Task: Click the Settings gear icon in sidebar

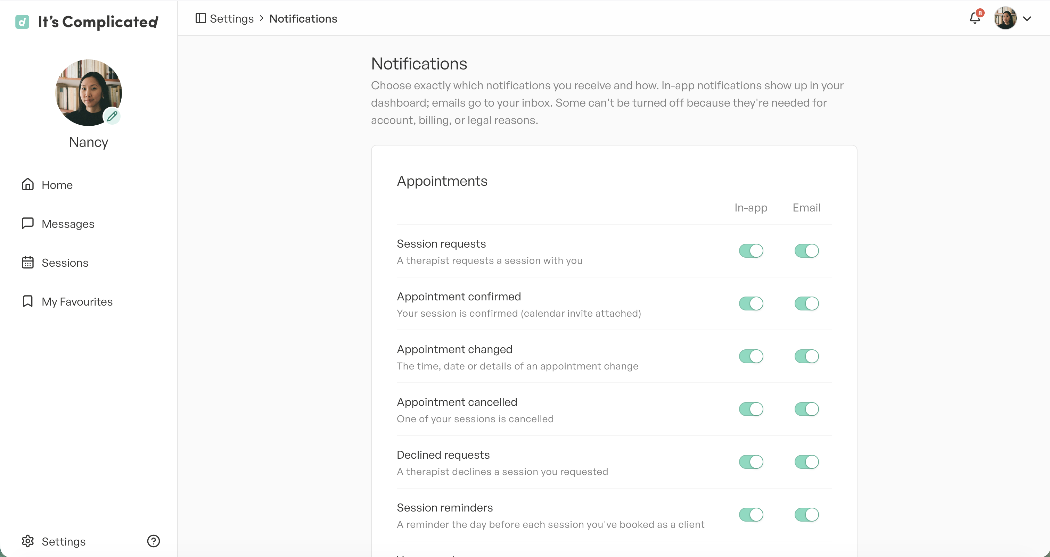Action: pyautogui.click(x=28, y=541)
